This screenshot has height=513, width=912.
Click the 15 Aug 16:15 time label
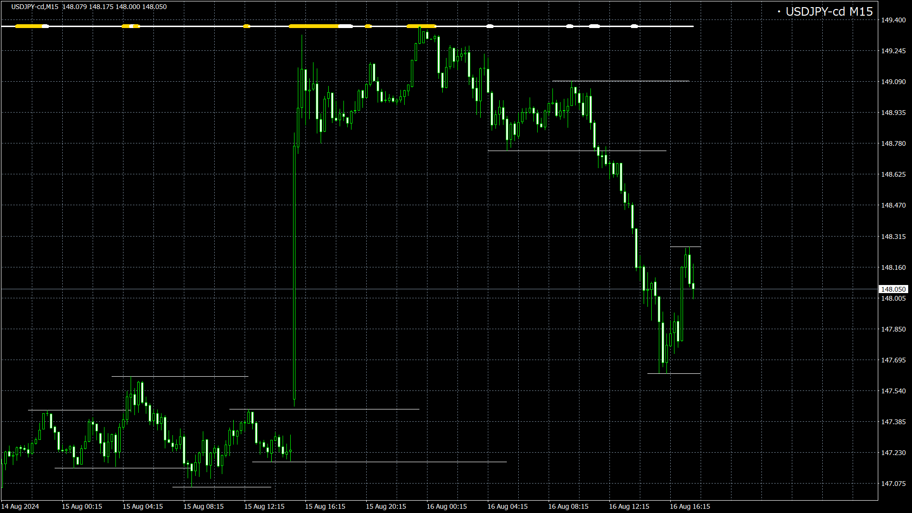[x=325, y=506]
